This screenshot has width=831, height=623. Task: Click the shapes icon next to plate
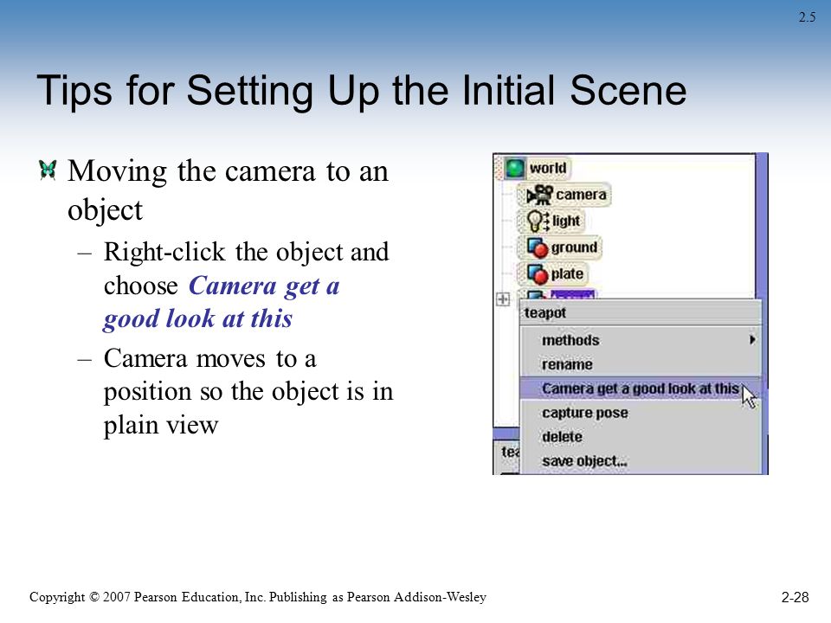pyautogui.click(x=537, y=274)
